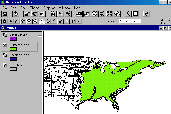Click the Zoom to Selected icon
The width and height of the screenshot is (171, 114).
(x=94, y=14)
